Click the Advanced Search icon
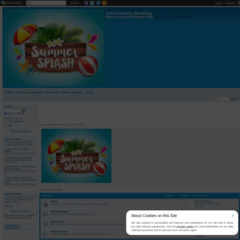This screenshot has height=240, width=240. [x=12, y=131]
